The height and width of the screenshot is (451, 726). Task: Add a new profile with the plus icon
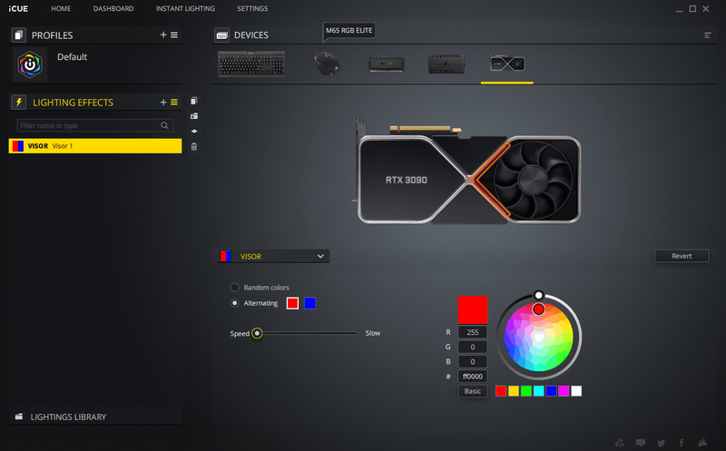click(x=163, y=34)
